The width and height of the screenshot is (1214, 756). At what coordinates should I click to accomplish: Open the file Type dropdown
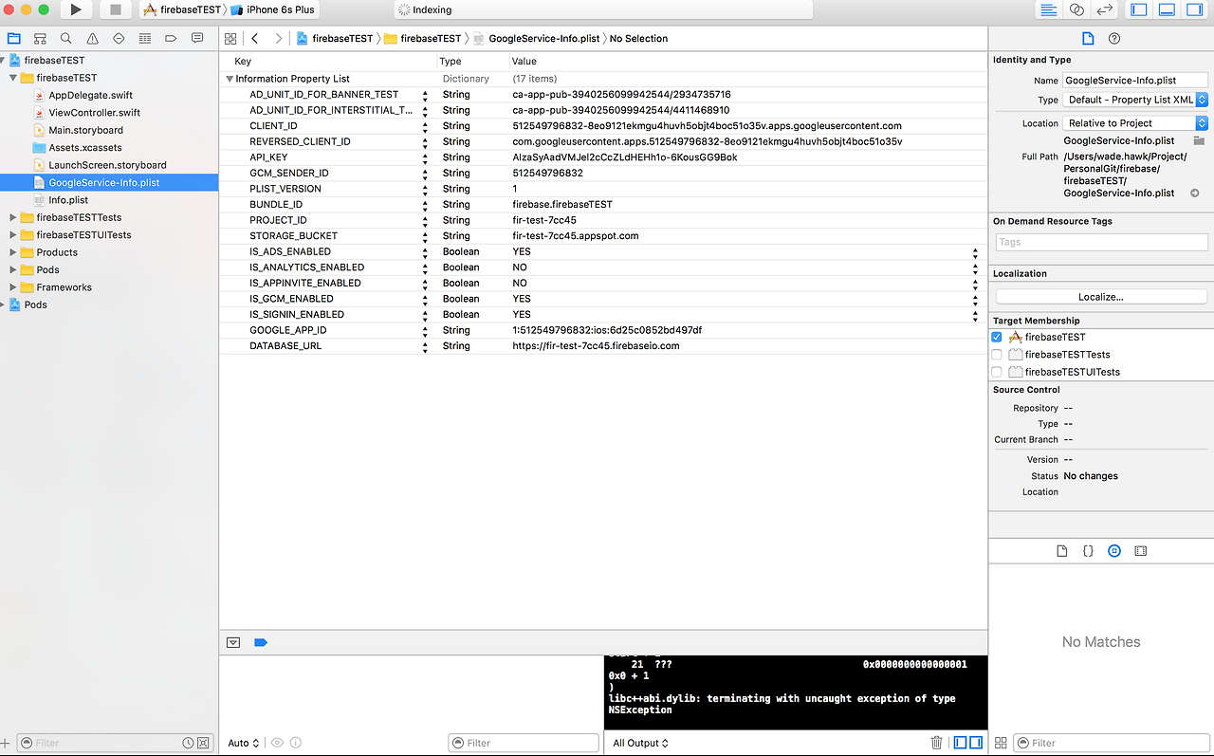pyautogui.click(x=1135, y=100)
